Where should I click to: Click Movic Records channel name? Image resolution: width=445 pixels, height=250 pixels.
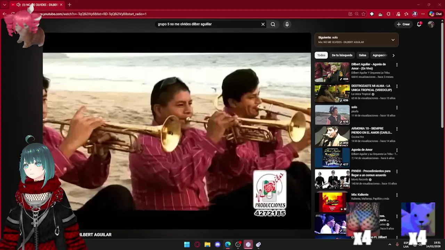point(359,180)
